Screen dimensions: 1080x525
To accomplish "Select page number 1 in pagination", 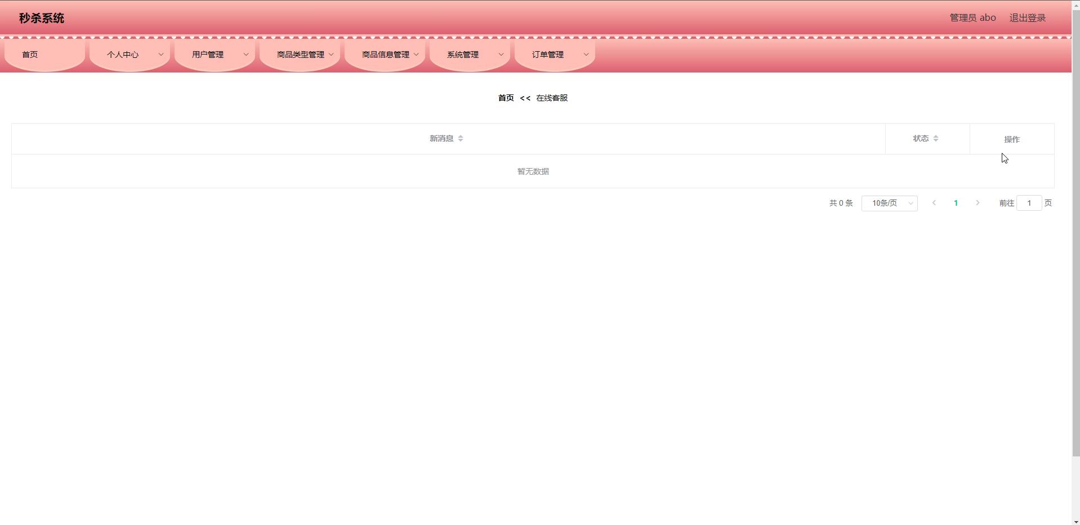I will pyautogui.click(x=956, y=203).
